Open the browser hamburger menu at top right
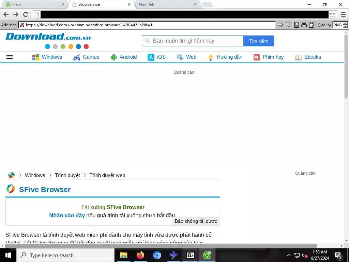 [x=343, y=15]
